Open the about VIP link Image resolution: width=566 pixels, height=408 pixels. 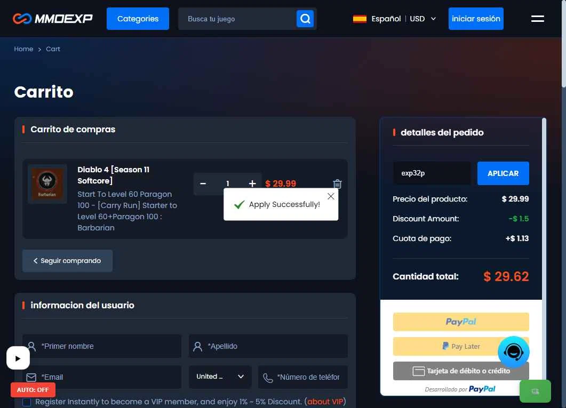pos(325,402)
